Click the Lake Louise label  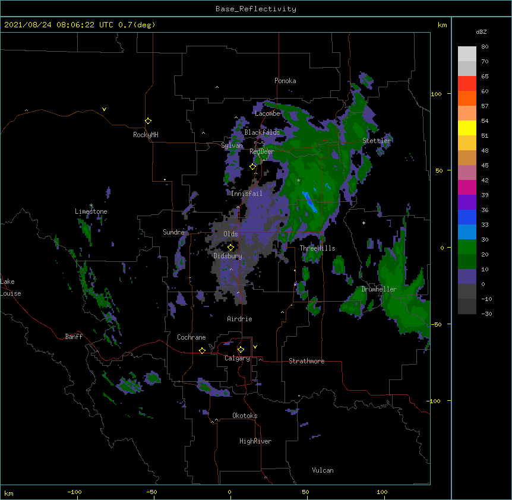[11, 287]
